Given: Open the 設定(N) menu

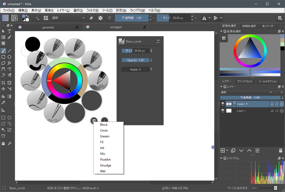Looking at the screenshot, I should pyautogui.click(x=121, y=10).
